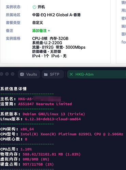Click the 实例状态 label
Viewport: 126px width, 170px height.
tap(13, 7)
